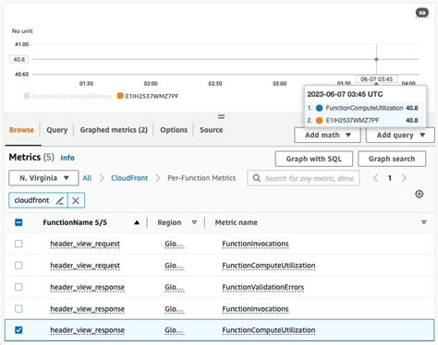Go to previous metrics page
Screen dimensions: 438x345
point(375,178)
